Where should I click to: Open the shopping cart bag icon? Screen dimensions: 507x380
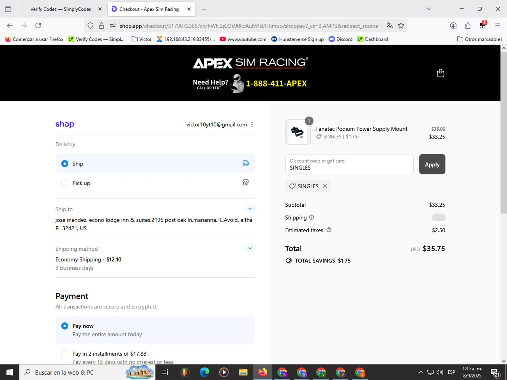pyautogui.click(x=440, y=73)
